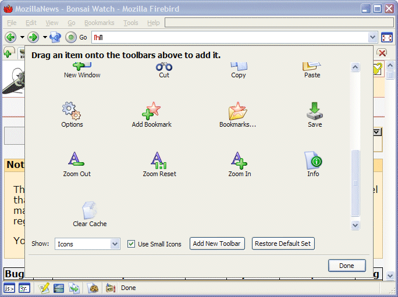Toggle the Use Small Icons checkbox
This screenshot has width=398, height=297.
point(132,244)
